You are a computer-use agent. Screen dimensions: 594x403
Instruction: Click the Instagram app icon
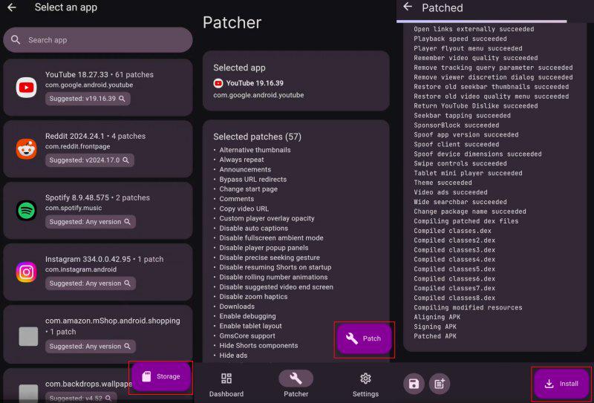27,272
